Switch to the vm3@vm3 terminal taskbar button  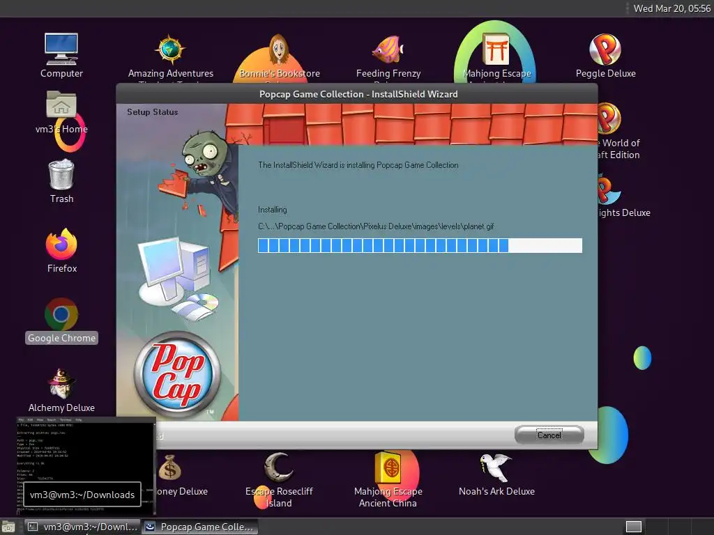pos(82,527)
